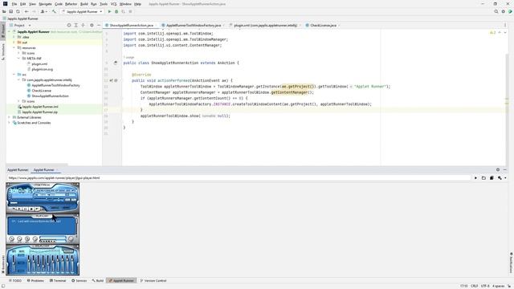Open Applet Runner tool window settings gear
514x289 pixels.
[498, 169]
